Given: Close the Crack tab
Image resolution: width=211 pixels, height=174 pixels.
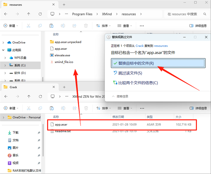Looking at the screenshot, I should point(54,87).
